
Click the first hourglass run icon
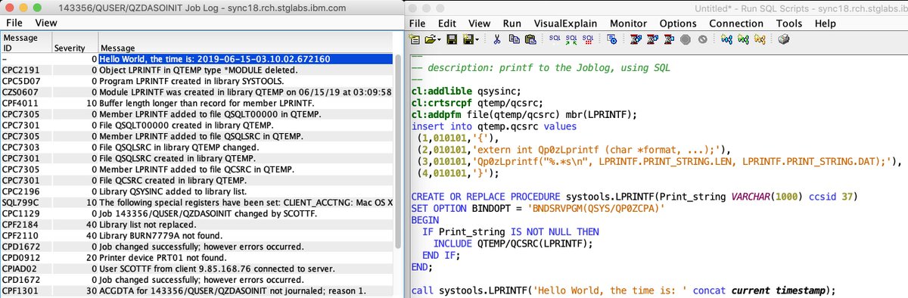tap(636, 39)
